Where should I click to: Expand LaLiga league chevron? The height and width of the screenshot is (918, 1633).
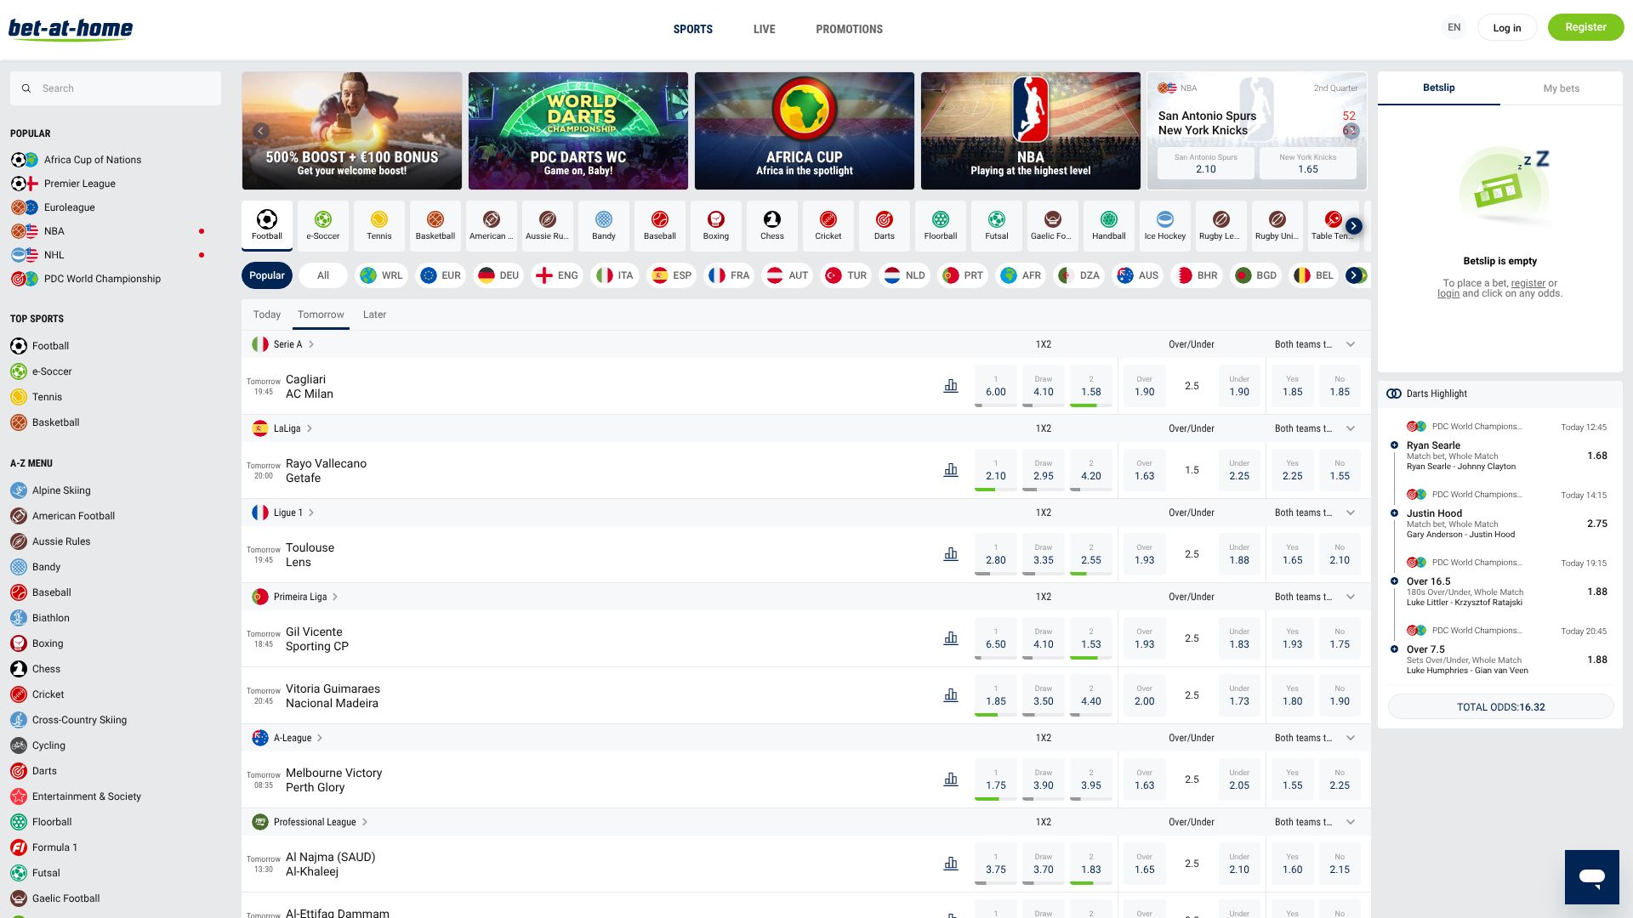(x=310, y=428)
